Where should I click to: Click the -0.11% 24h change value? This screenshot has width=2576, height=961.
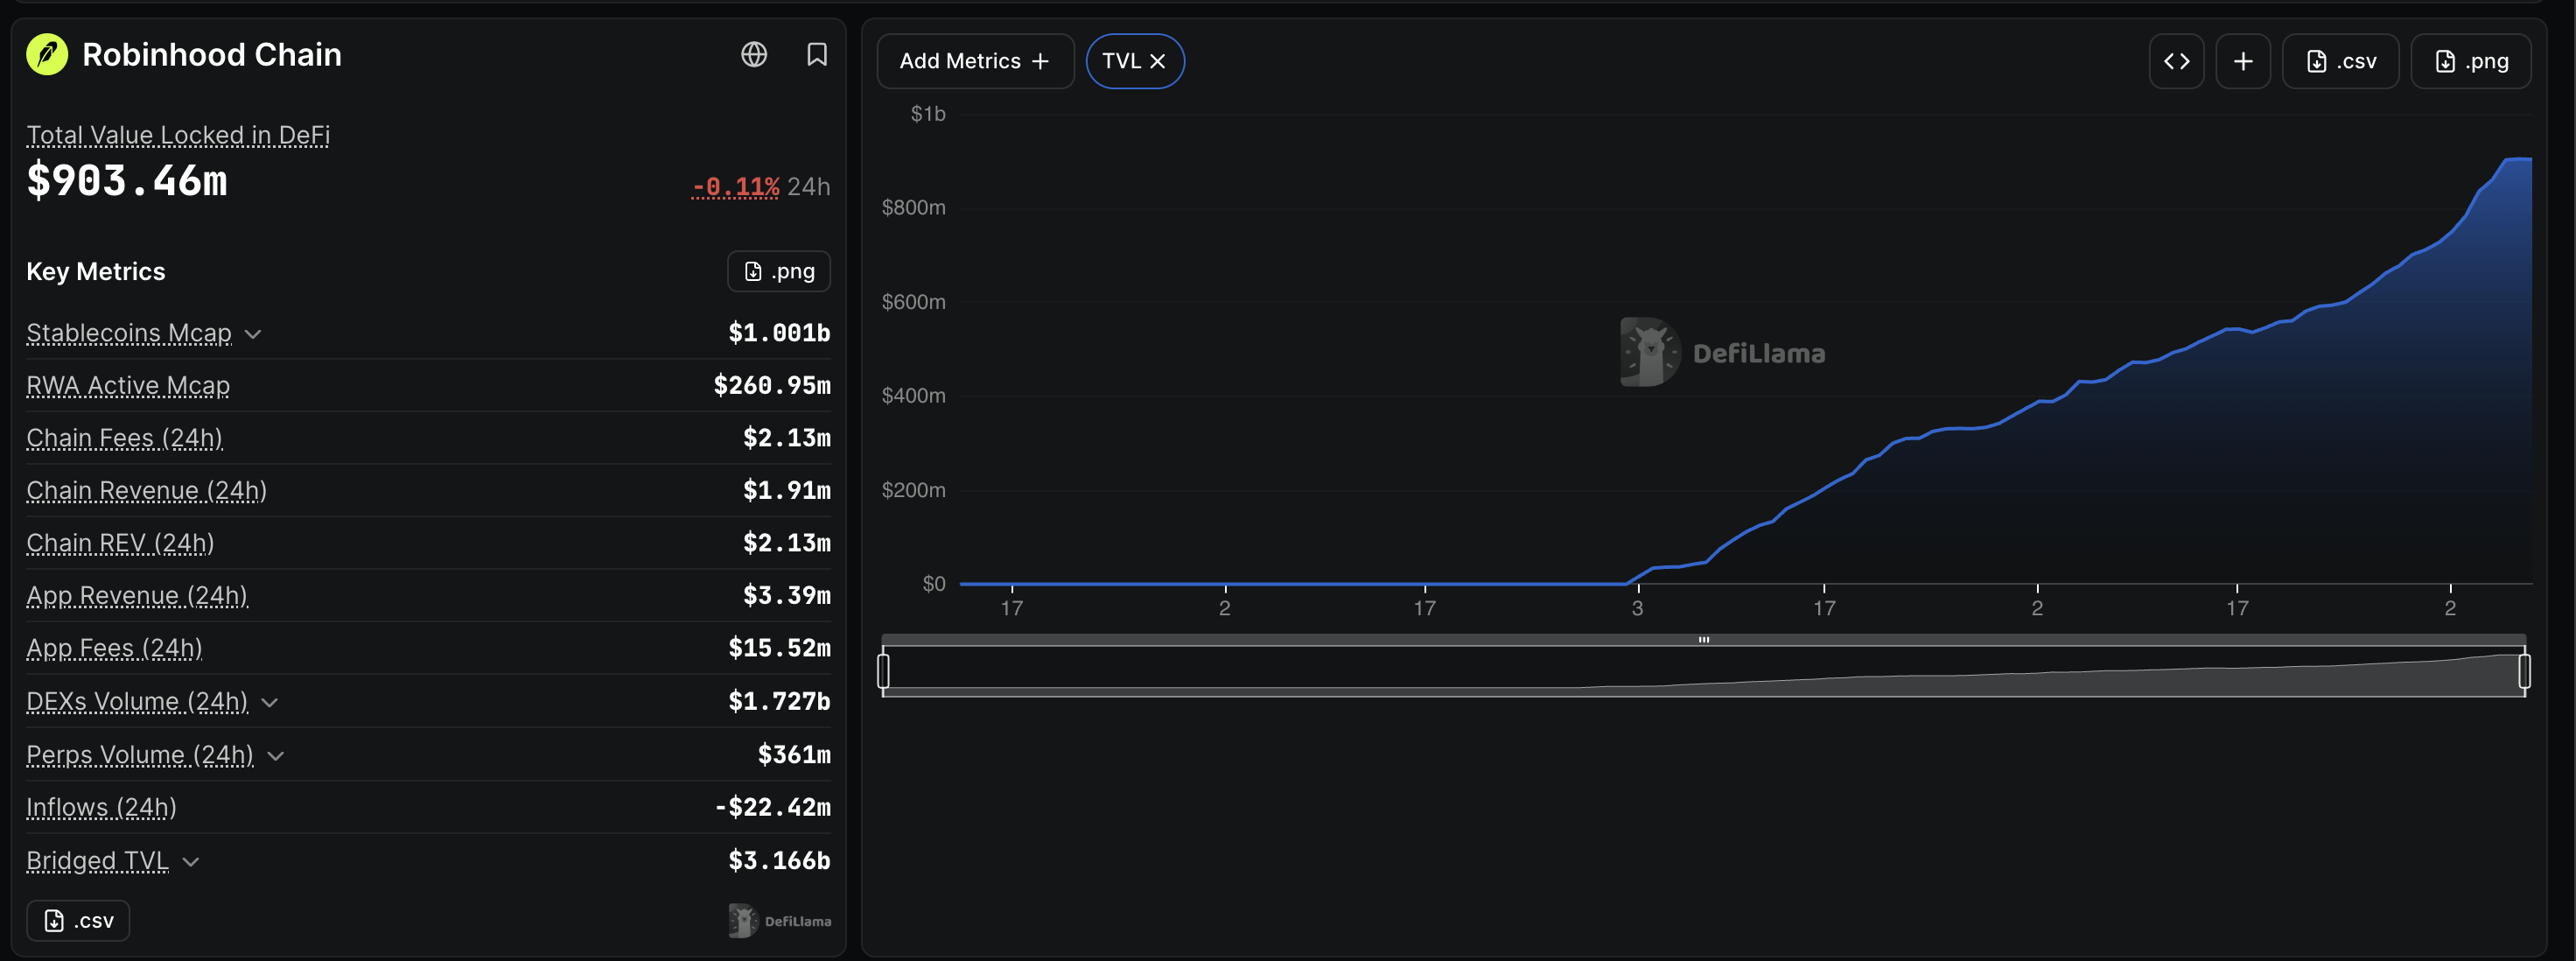(x=735, y=187)
